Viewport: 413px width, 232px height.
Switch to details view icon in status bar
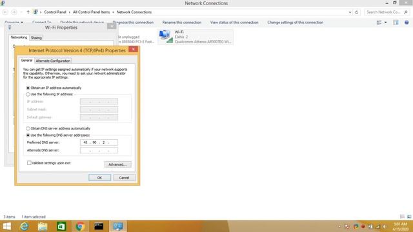(x=402, y=217)
